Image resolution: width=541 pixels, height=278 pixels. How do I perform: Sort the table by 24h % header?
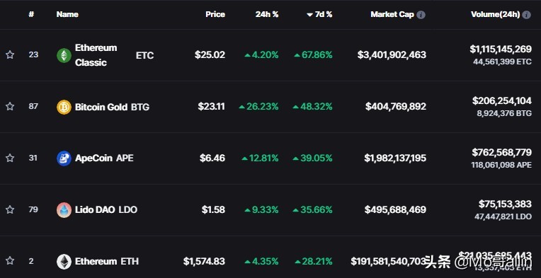(267, 14)
